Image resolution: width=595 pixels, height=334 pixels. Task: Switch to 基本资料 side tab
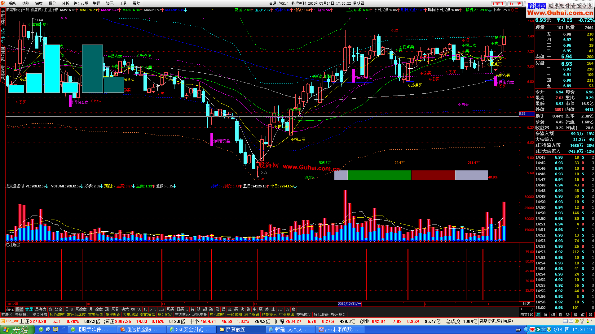click(3, 54)
